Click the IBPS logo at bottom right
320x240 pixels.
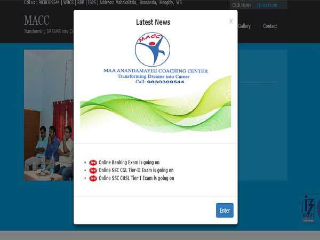click(309, 209)
